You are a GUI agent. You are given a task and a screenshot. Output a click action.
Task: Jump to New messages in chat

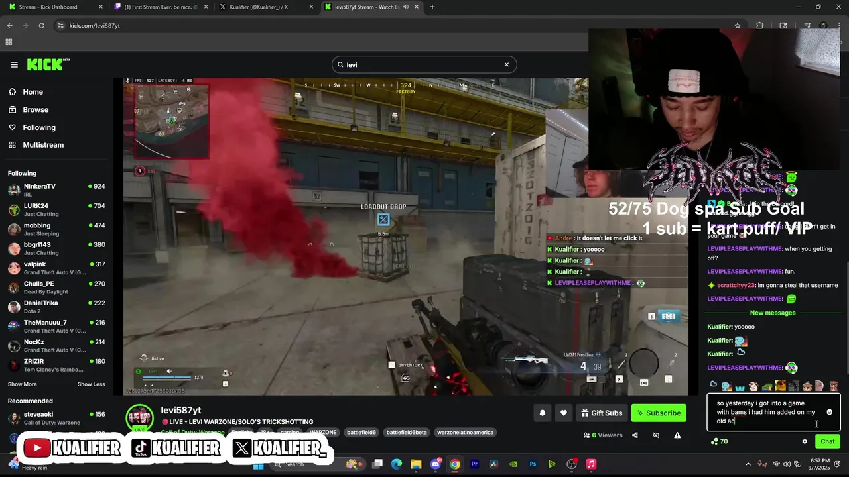pos(773,313)
